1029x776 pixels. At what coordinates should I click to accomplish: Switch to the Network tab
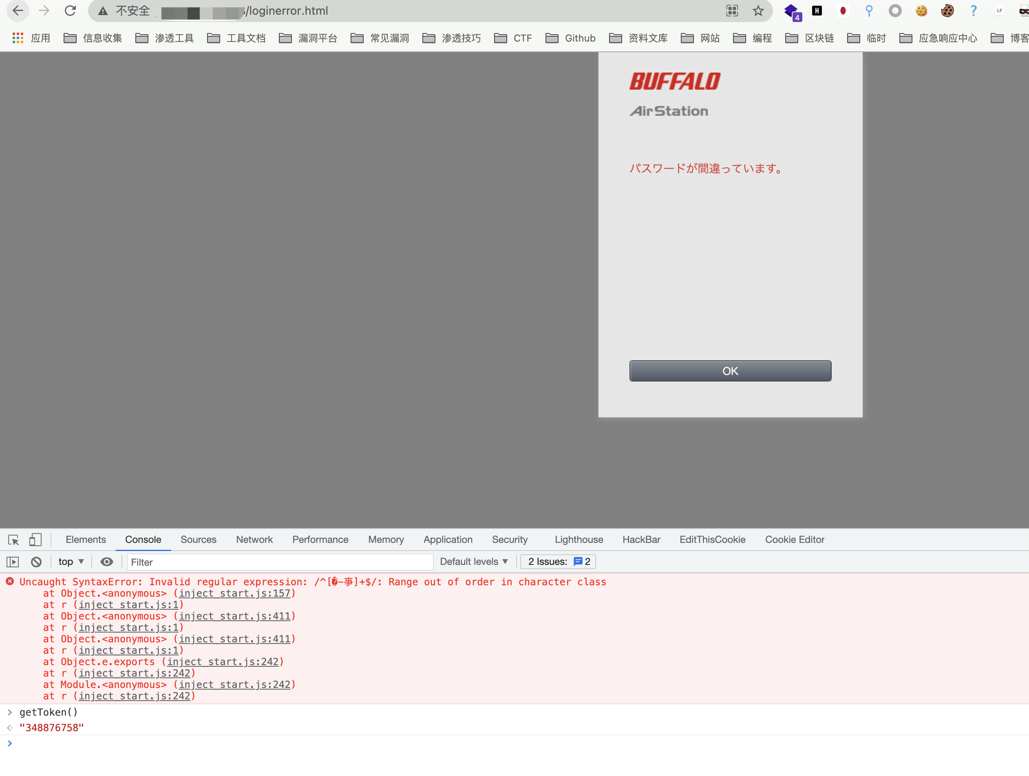pyautogui.click(x=254, y=540)
